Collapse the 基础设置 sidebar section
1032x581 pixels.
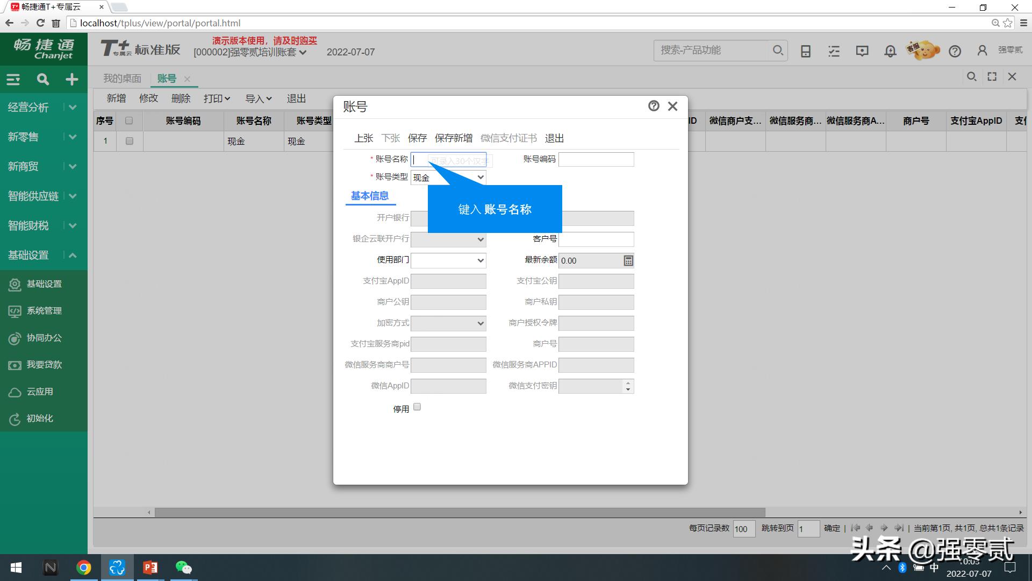pos(73,255)
